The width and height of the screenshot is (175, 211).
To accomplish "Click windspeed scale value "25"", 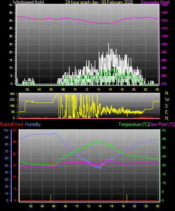I will click(x=11, y=44).
